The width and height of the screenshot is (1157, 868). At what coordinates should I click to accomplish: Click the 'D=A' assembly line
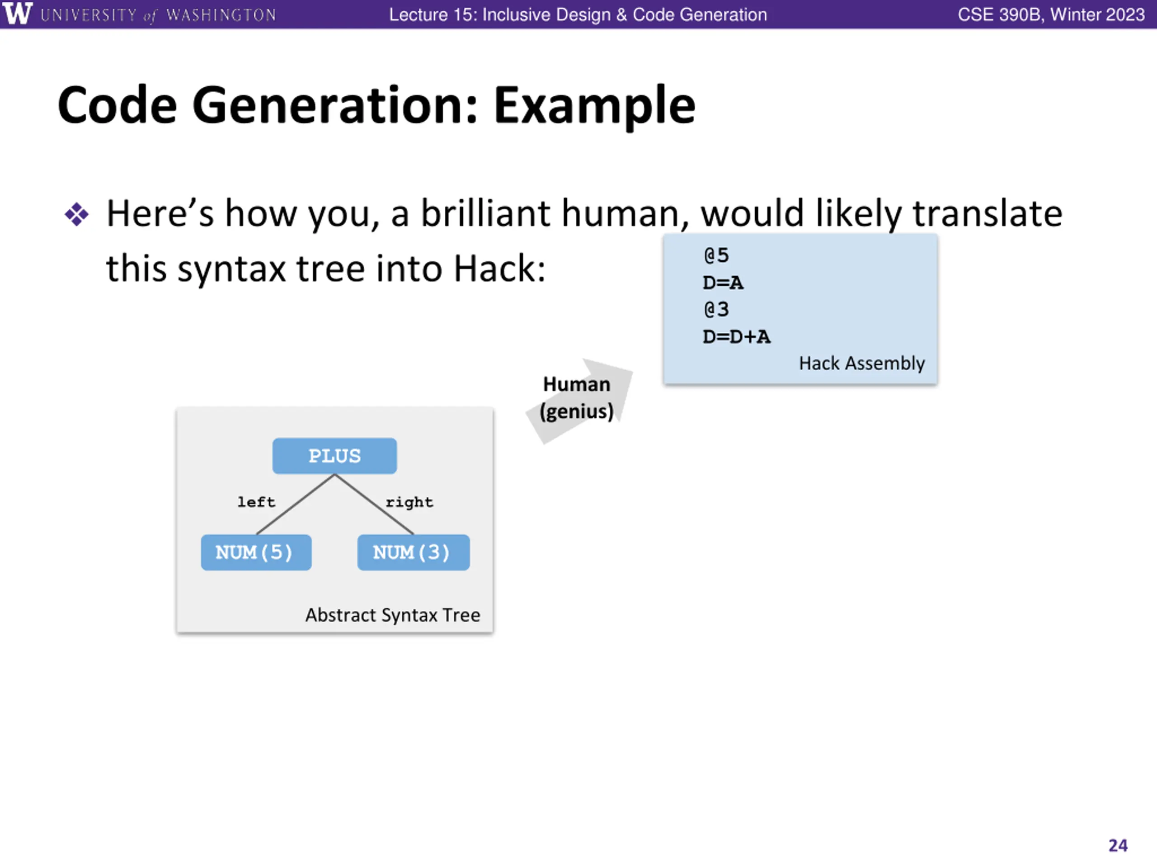723,283
